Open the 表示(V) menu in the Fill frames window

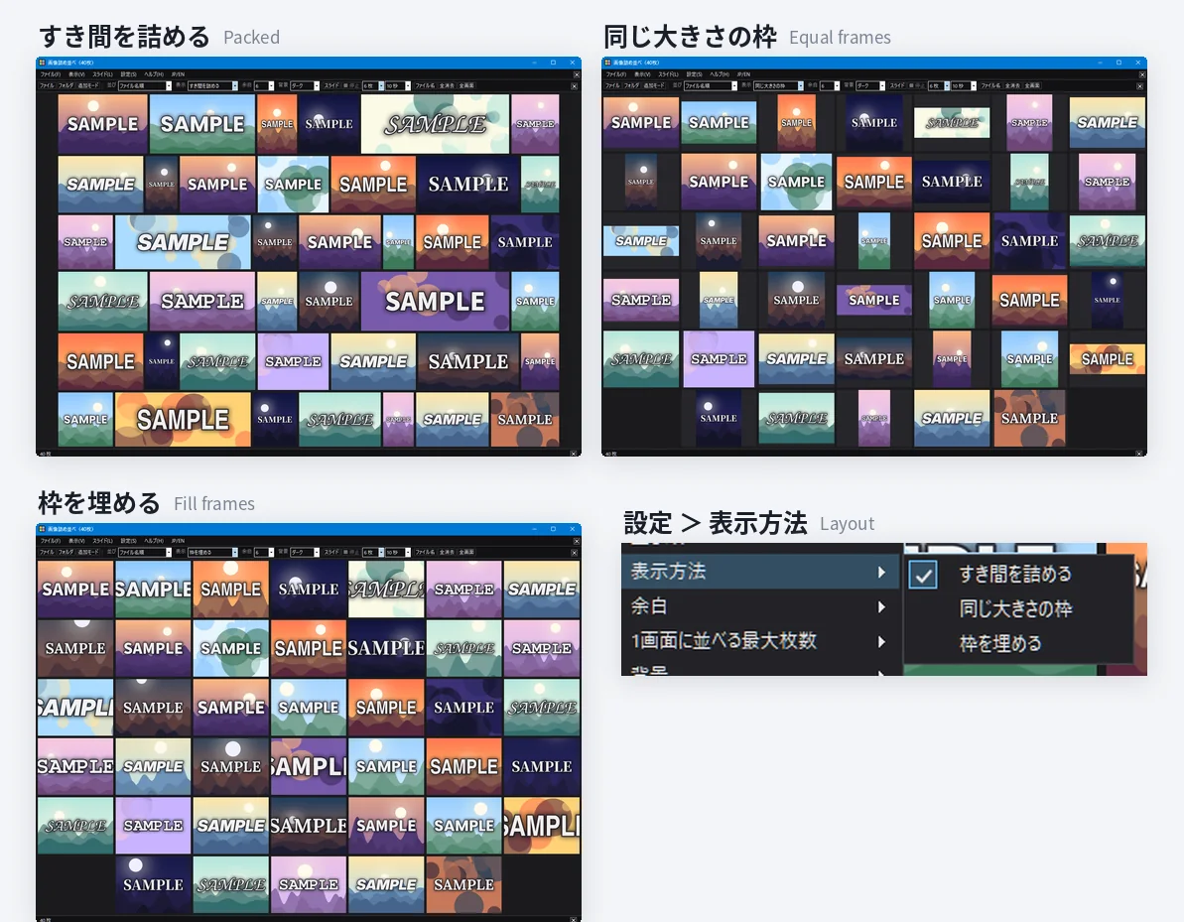(x=77, y=542)
